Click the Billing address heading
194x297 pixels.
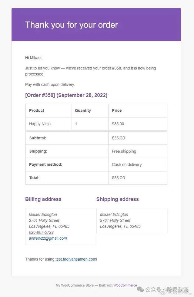tap(43, 199)
